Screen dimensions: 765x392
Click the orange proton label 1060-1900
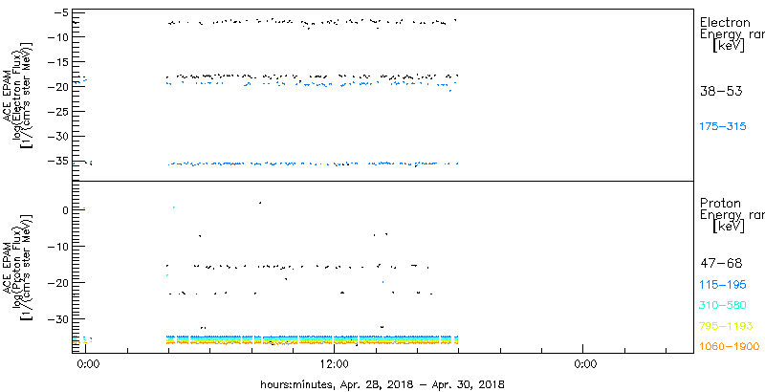click(730, 347)
